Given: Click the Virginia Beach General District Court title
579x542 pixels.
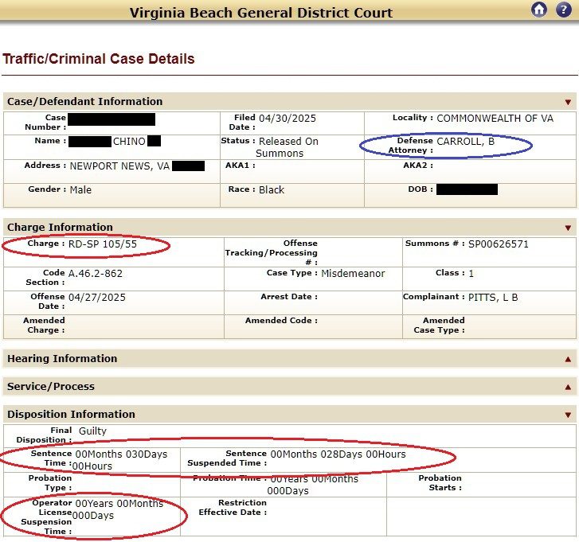Looking at the screenshot, I should pyautogui.click(x=260, y=13).
